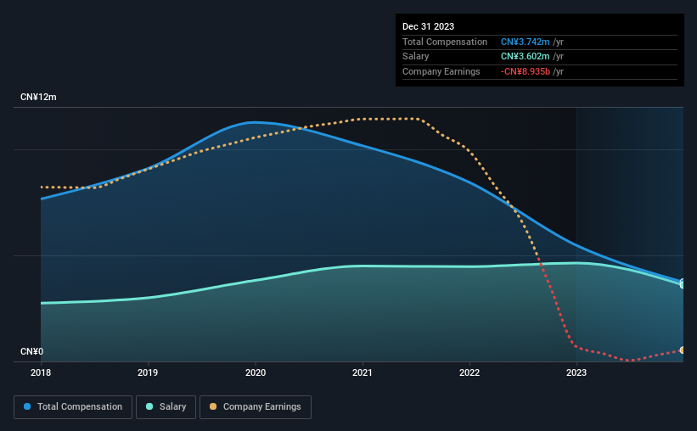Click the CN¥0 y-axis label

(32, 351)
